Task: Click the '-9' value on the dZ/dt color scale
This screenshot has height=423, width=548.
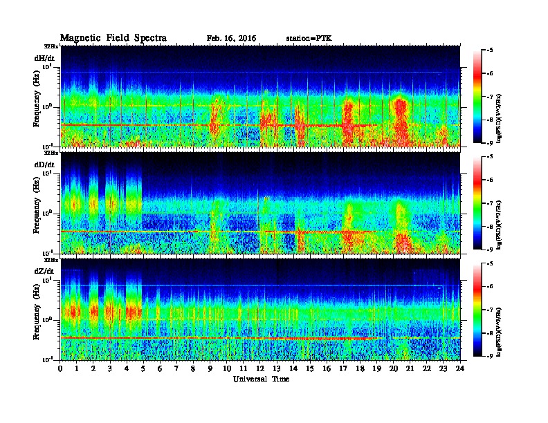Action: pos(490,356)
